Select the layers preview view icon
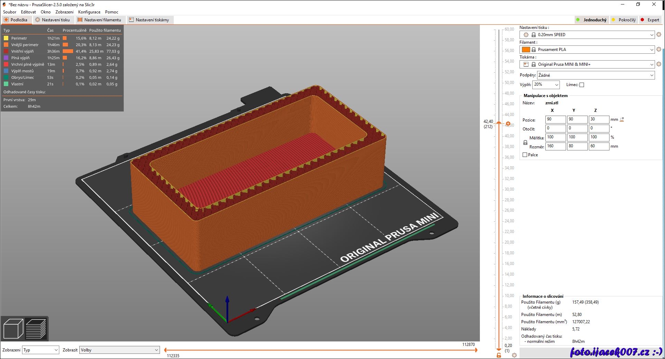 point(36,329)
